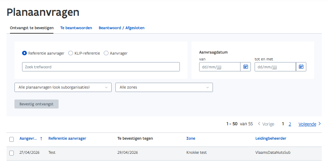Go to page 2 of results
Screen dimensions: 328x162
(x=290, y=124)
